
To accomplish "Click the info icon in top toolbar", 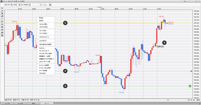I will [x=50, y=5].
